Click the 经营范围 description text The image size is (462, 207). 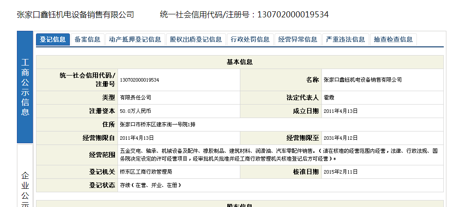click(279, 155)
